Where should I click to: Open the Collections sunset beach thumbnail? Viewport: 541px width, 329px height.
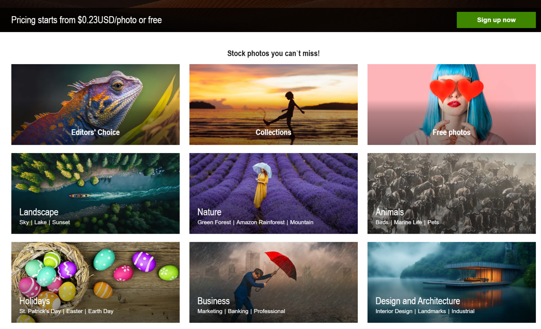click(x=274, y=104)
